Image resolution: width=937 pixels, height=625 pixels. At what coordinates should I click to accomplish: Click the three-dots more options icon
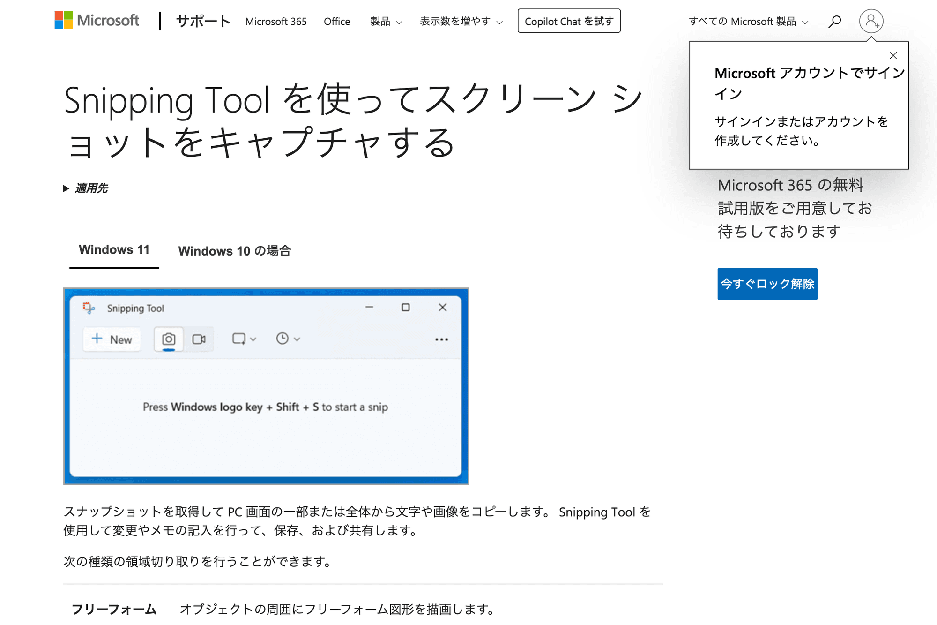pos(441,339)
